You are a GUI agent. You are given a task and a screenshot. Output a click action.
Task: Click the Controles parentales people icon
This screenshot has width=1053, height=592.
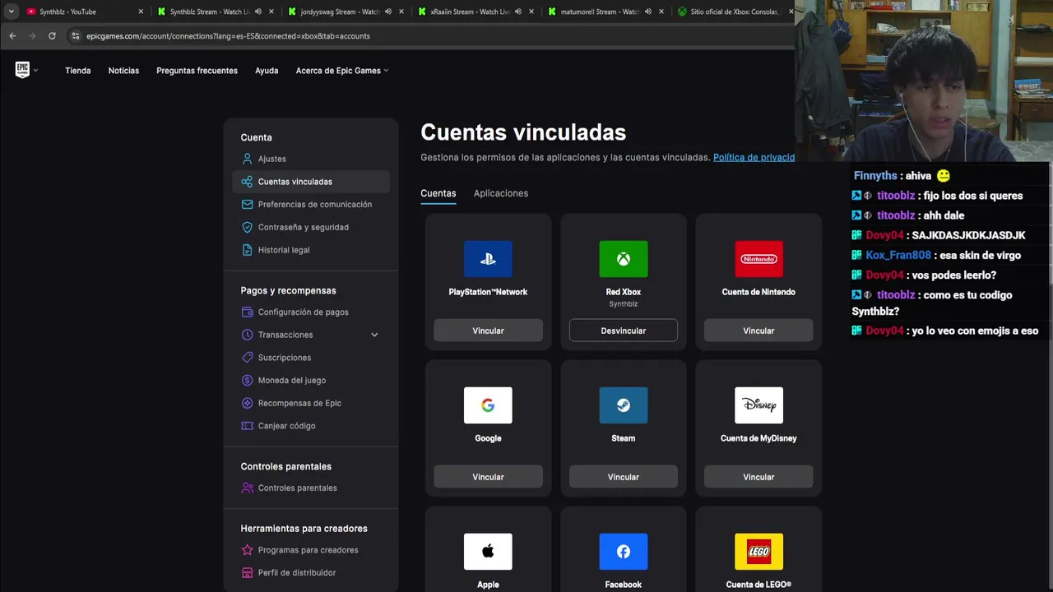(247, 488)
